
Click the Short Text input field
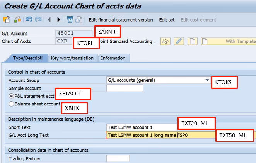click(x=142, y=127)
